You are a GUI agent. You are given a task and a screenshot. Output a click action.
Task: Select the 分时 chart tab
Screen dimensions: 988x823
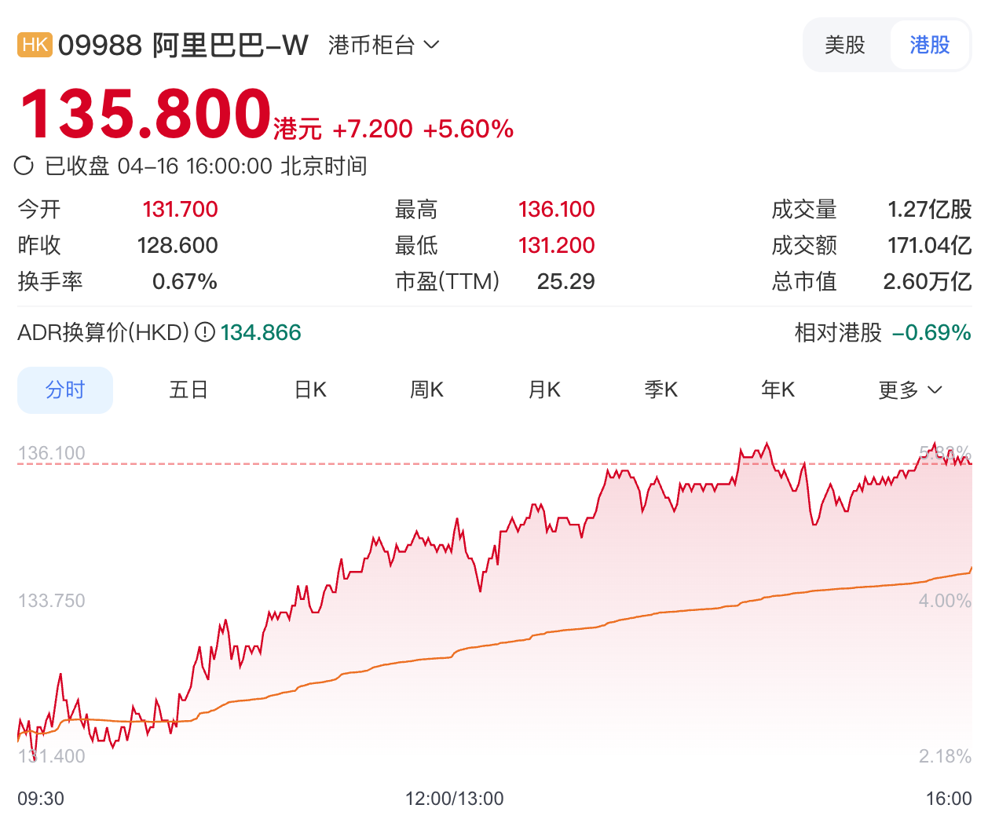click(x=65, y=390)
